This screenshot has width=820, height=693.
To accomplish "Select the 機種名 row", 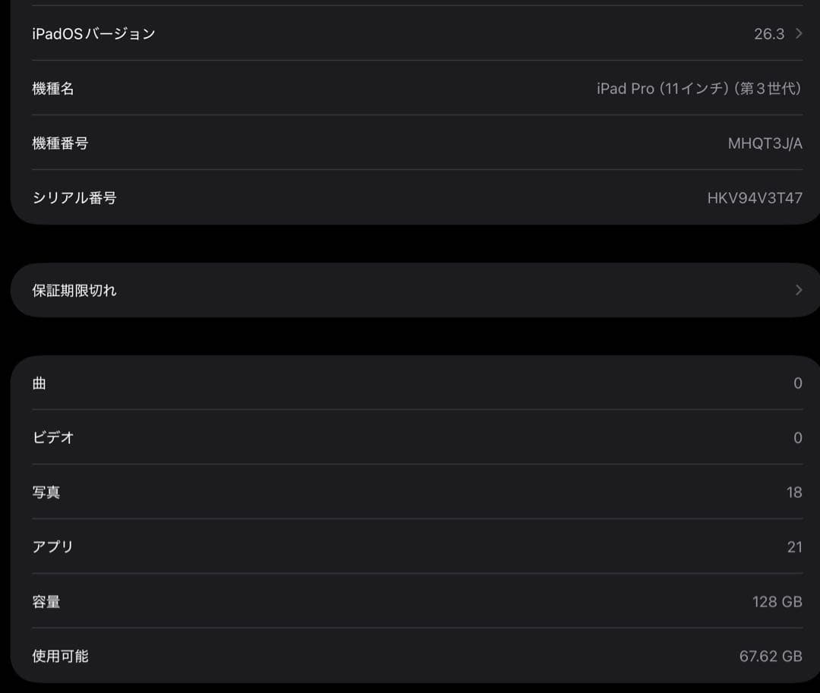I will tap(410, 88).
